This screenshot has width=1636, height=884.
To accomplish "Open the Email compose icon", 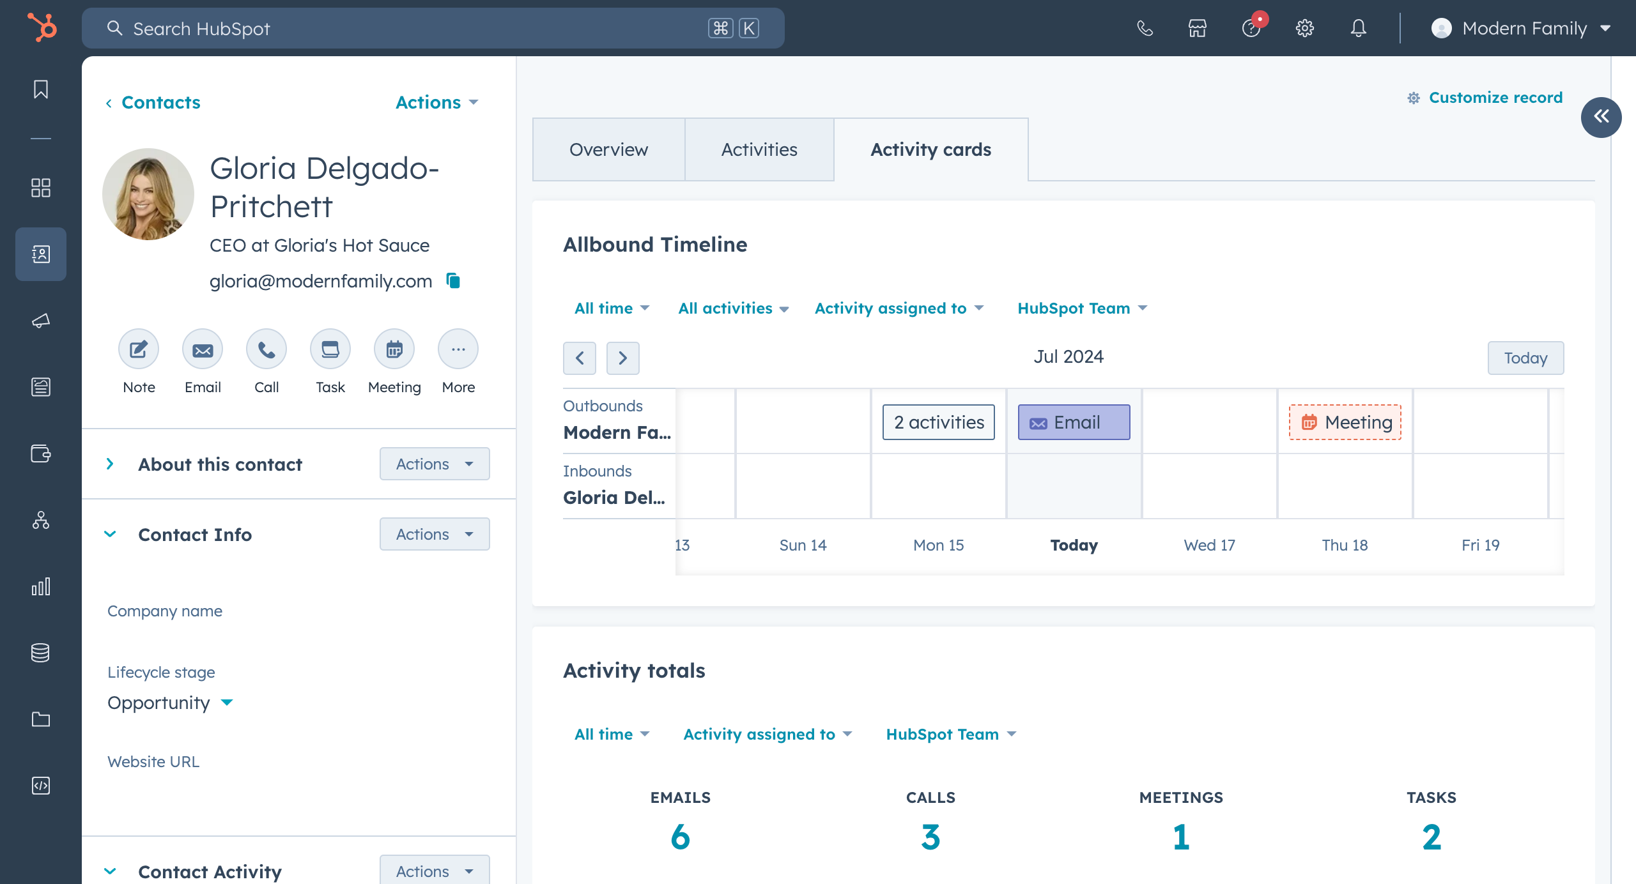I will point(202,349).
